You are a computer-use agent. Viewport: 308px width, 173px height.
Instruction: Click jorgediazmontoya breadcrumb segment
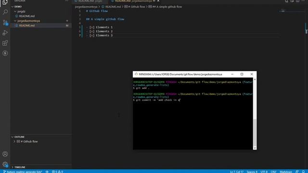pos(86,7)
